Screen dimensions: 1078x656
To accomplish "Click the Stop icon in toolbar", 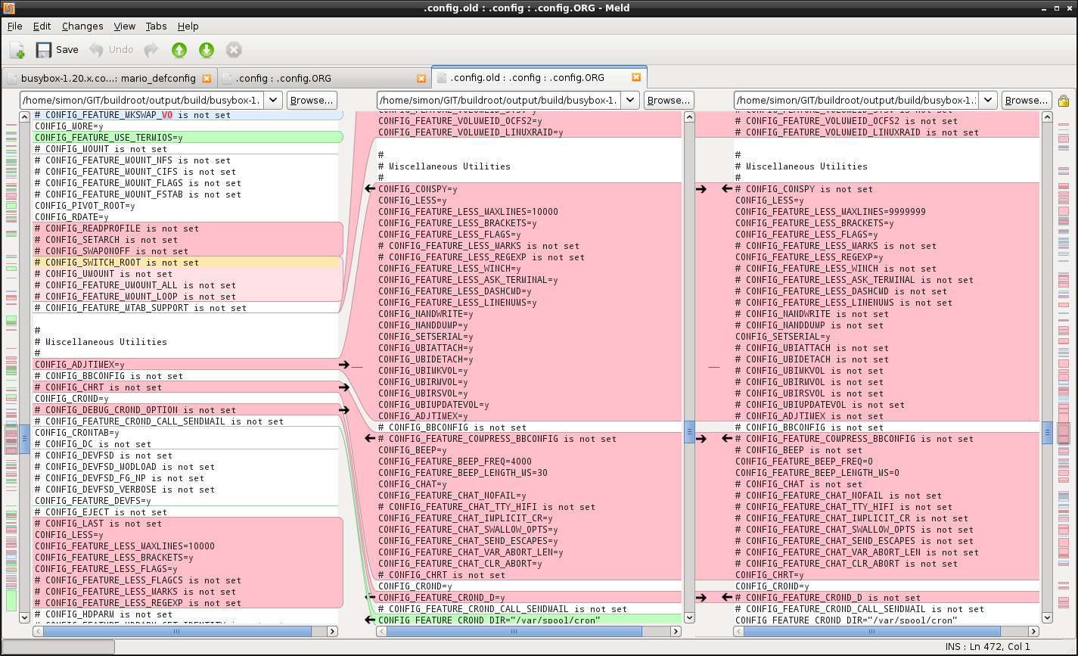I will coord(234,50).
